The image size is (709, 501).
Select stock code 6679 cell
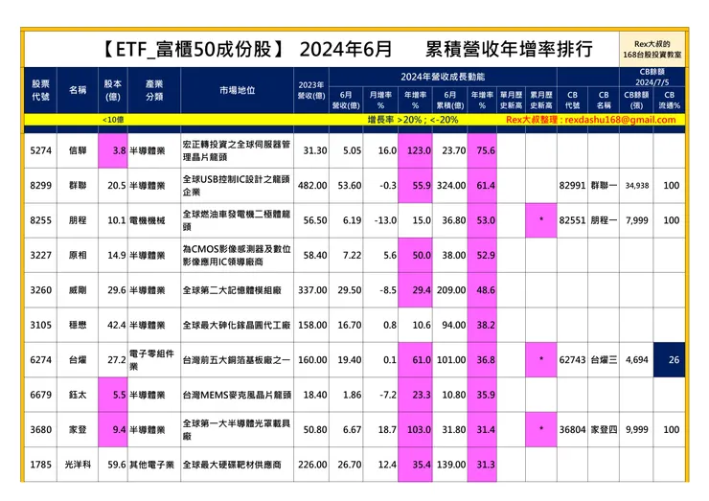(40, 395)
